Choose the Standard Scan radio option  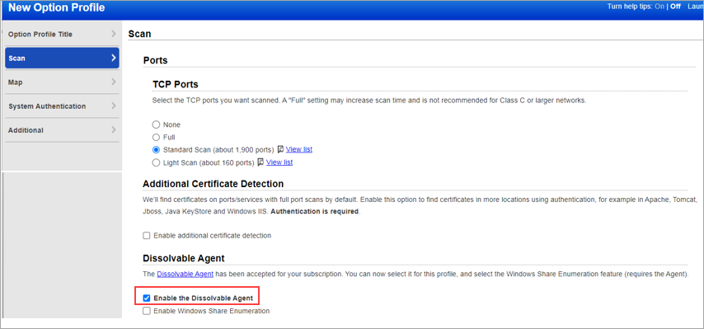tap(157, 149)
